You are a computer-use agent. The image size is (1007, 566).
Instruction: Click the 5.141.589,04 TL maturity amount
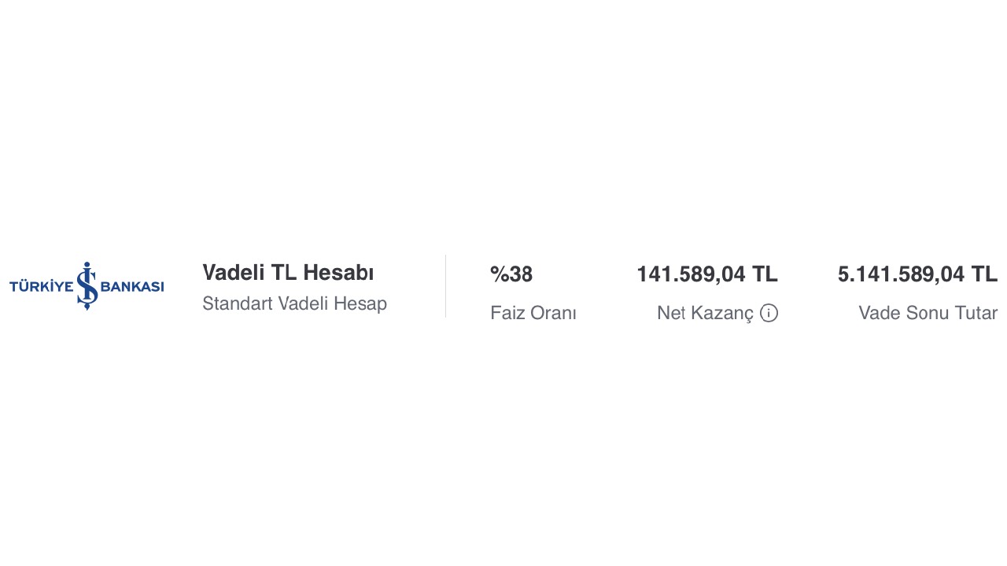coord(917,274)
